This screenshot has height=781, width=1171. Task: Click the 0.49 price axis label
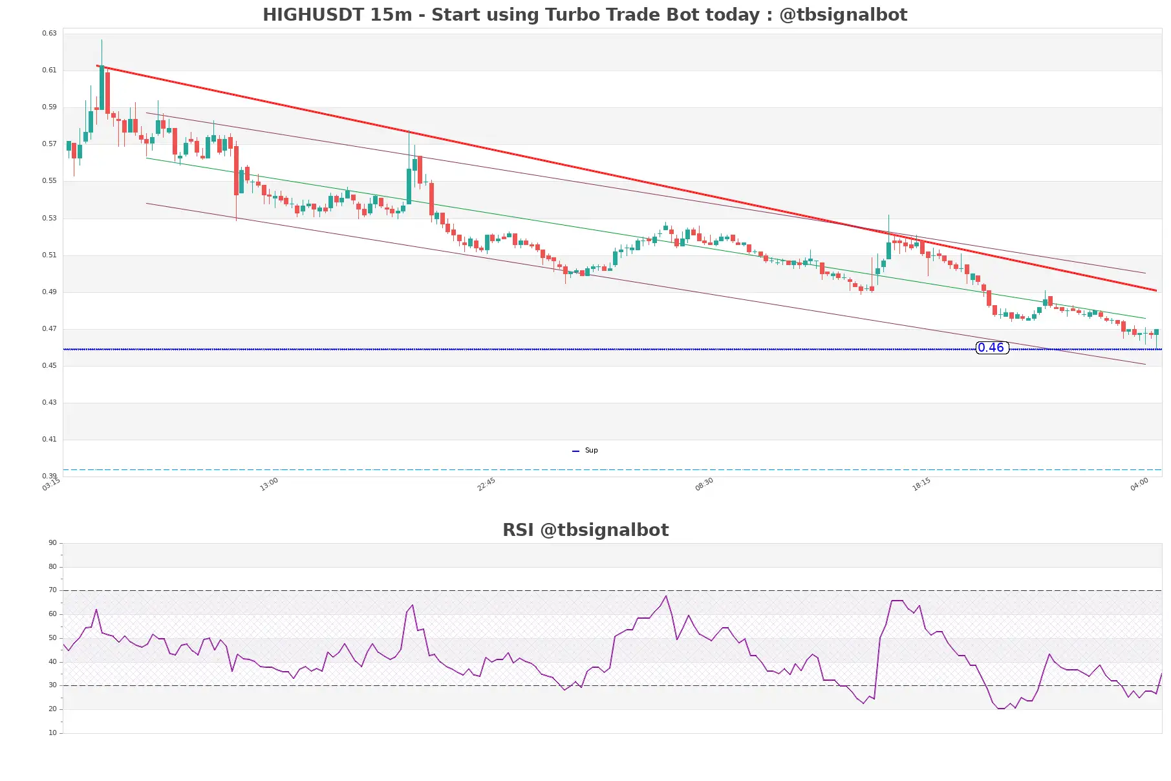tap(49, 292)
